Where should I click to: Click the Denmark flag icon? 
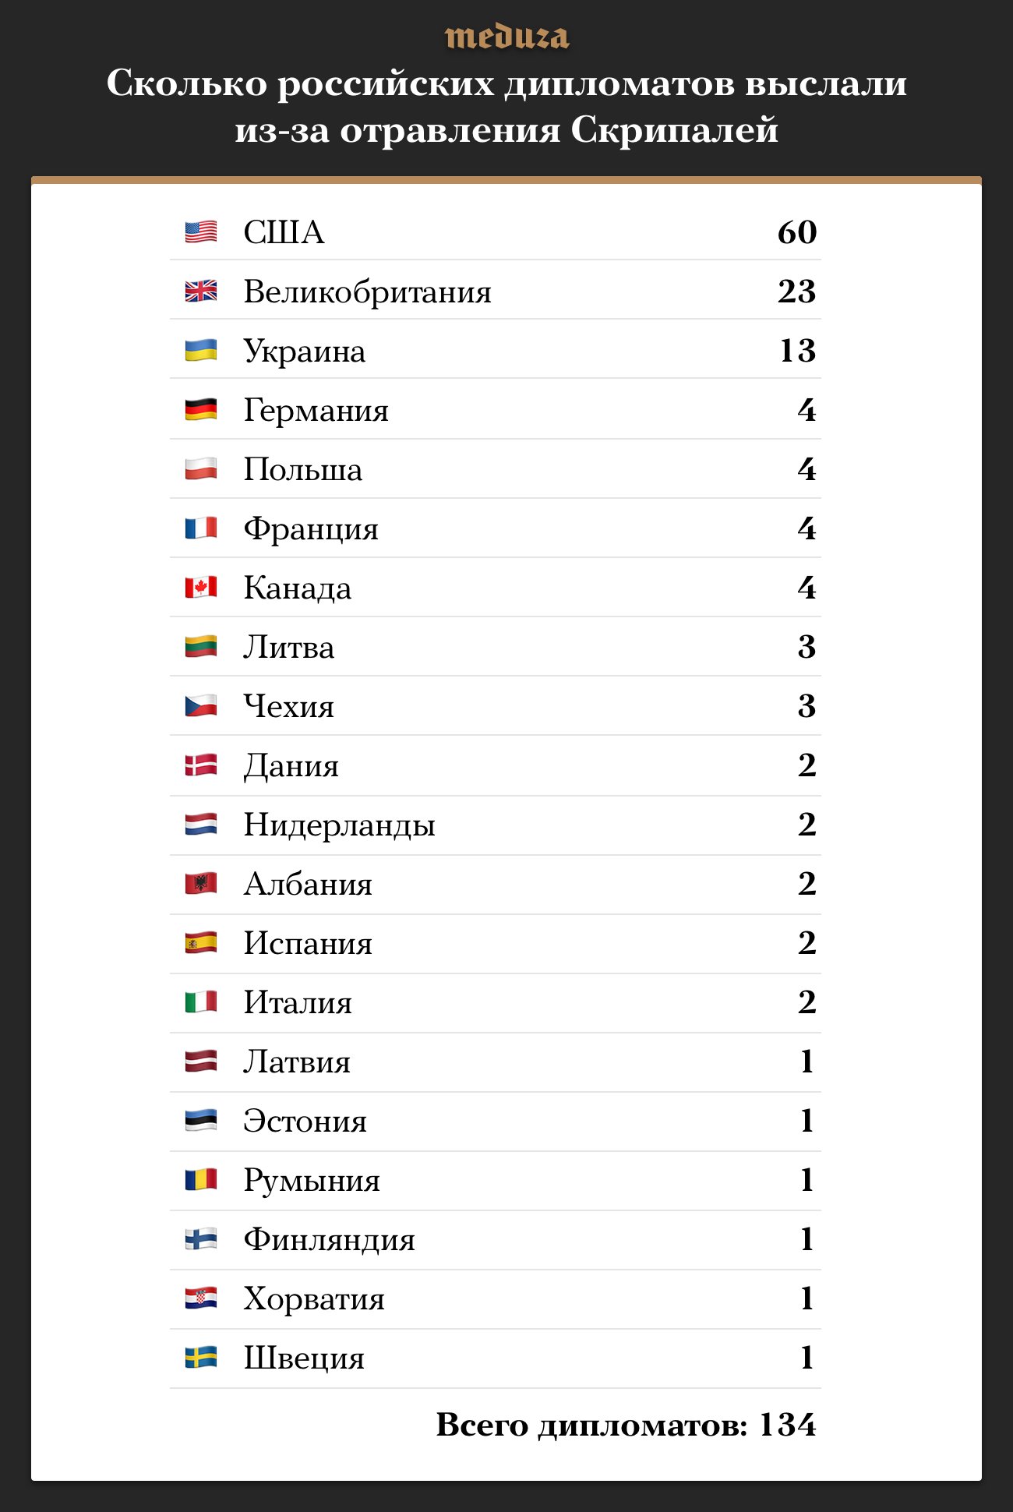[201, 765]
